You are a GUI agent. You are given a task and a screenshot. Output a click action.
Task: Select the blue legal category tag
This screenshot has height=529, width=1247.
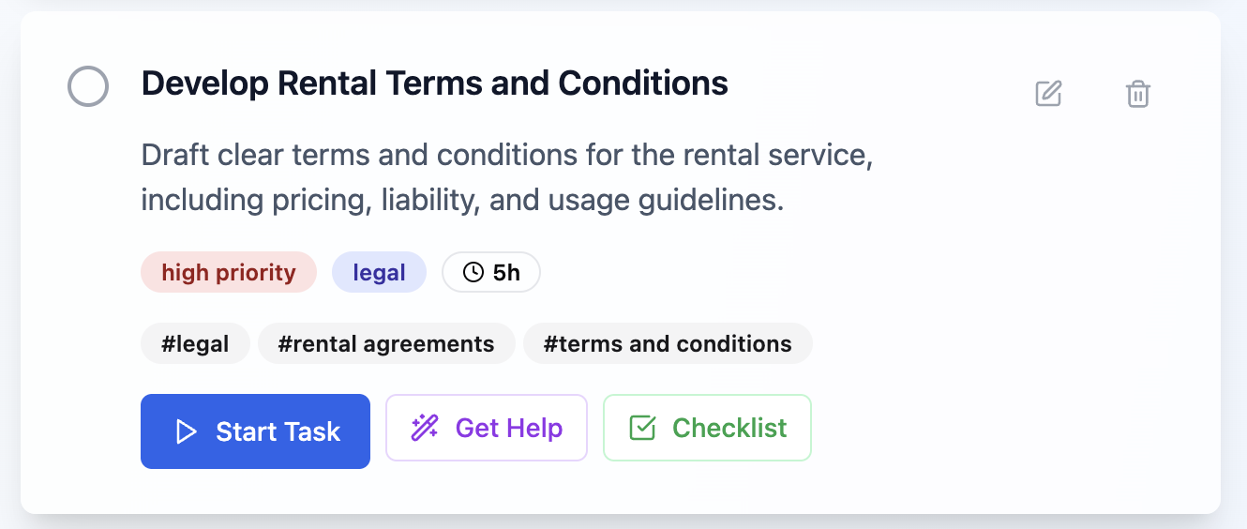click(379, 272)
